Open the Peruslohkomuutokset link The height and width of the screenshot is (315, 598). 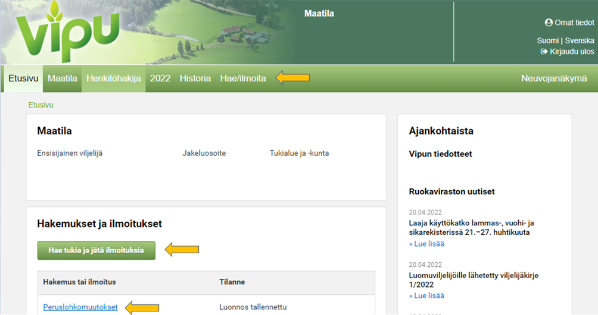pos(80,307)
